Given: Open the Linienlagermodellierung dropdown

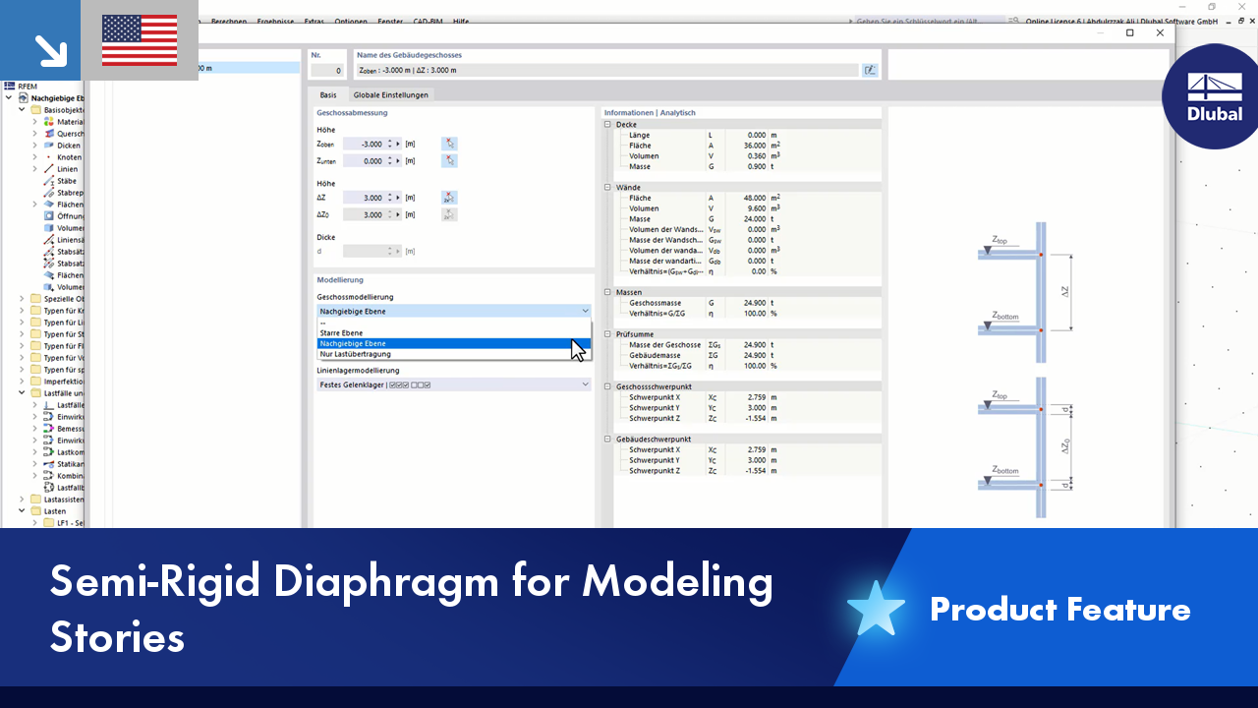Looking at the screenshot, I should (586, 384).
